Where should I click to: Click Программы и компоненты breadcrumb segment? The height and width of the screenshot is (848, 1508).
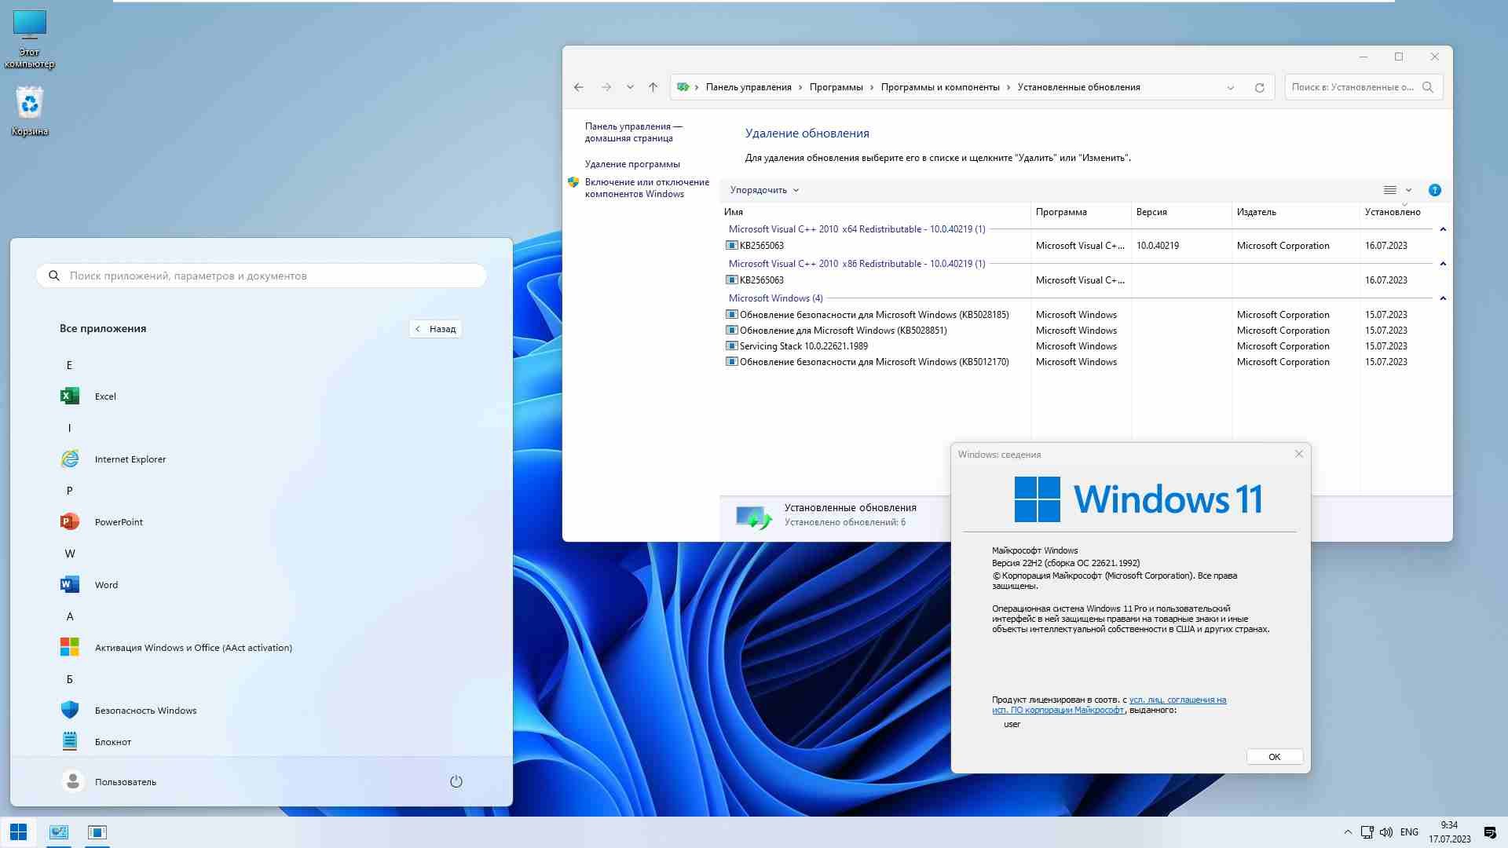[940, 87]
